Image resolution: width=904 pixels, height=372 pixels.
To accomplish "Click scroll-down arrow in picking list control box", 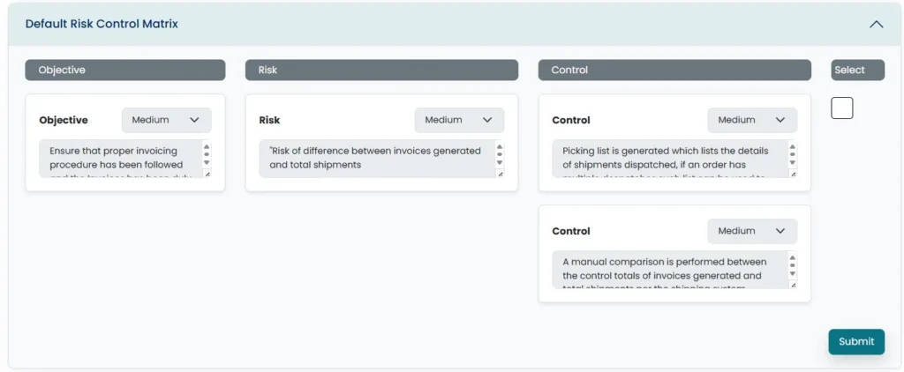I will [x=793, y=163].
